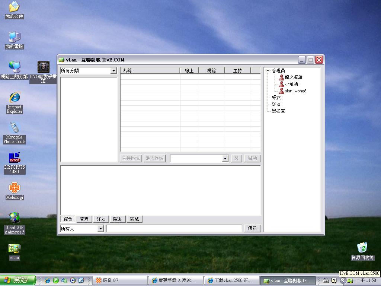Switch to 下載vLan 2500 taskbar window
Image resolution: width=381 pixels, height=286 pixels.
pyautogui.click(x=231, y=281)
